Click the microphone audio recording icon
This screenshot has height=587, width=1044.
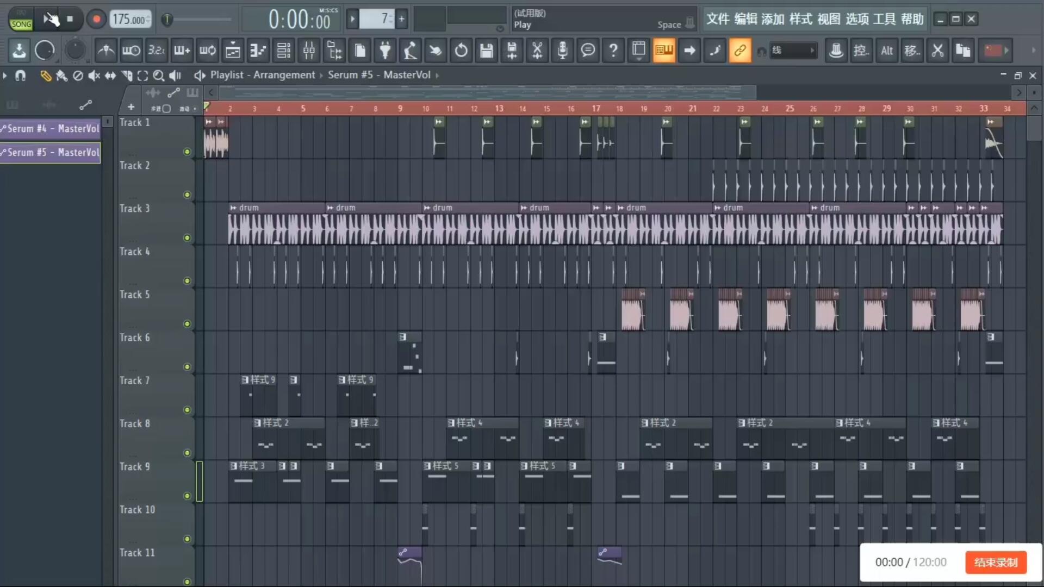[563, 51]
